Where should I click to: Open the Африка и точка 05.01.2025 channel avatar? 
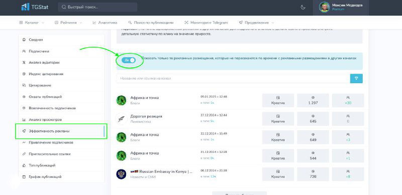pyautogui.click(x=121, y=100)
